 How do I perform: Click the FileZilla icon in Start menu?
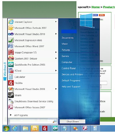[11, 83]
